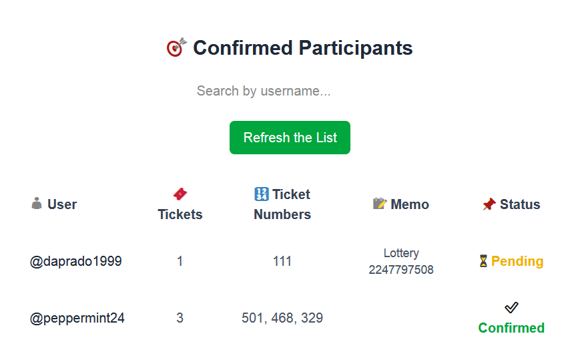The width and height of the screenshot is (582, 360).
Task: Click the Pending status label
Action: [x=517, y=261]
